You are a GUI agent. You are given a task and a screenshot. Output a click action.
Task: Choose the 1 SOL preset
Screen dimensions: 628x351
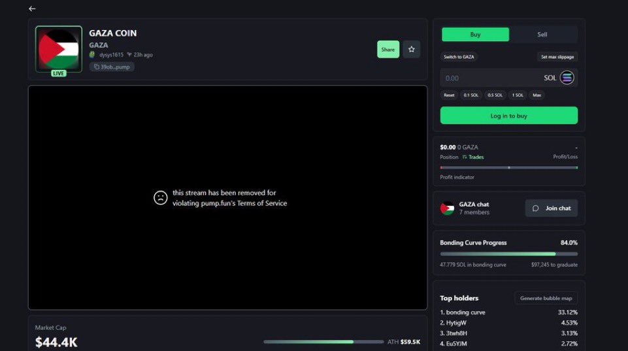tap(518, 95)
